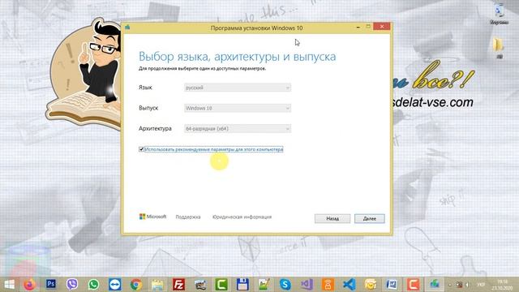Viewport: 519px width, 292px height.
Task: Open File Explorer from the taskbar
Action: tap(157, 285)
